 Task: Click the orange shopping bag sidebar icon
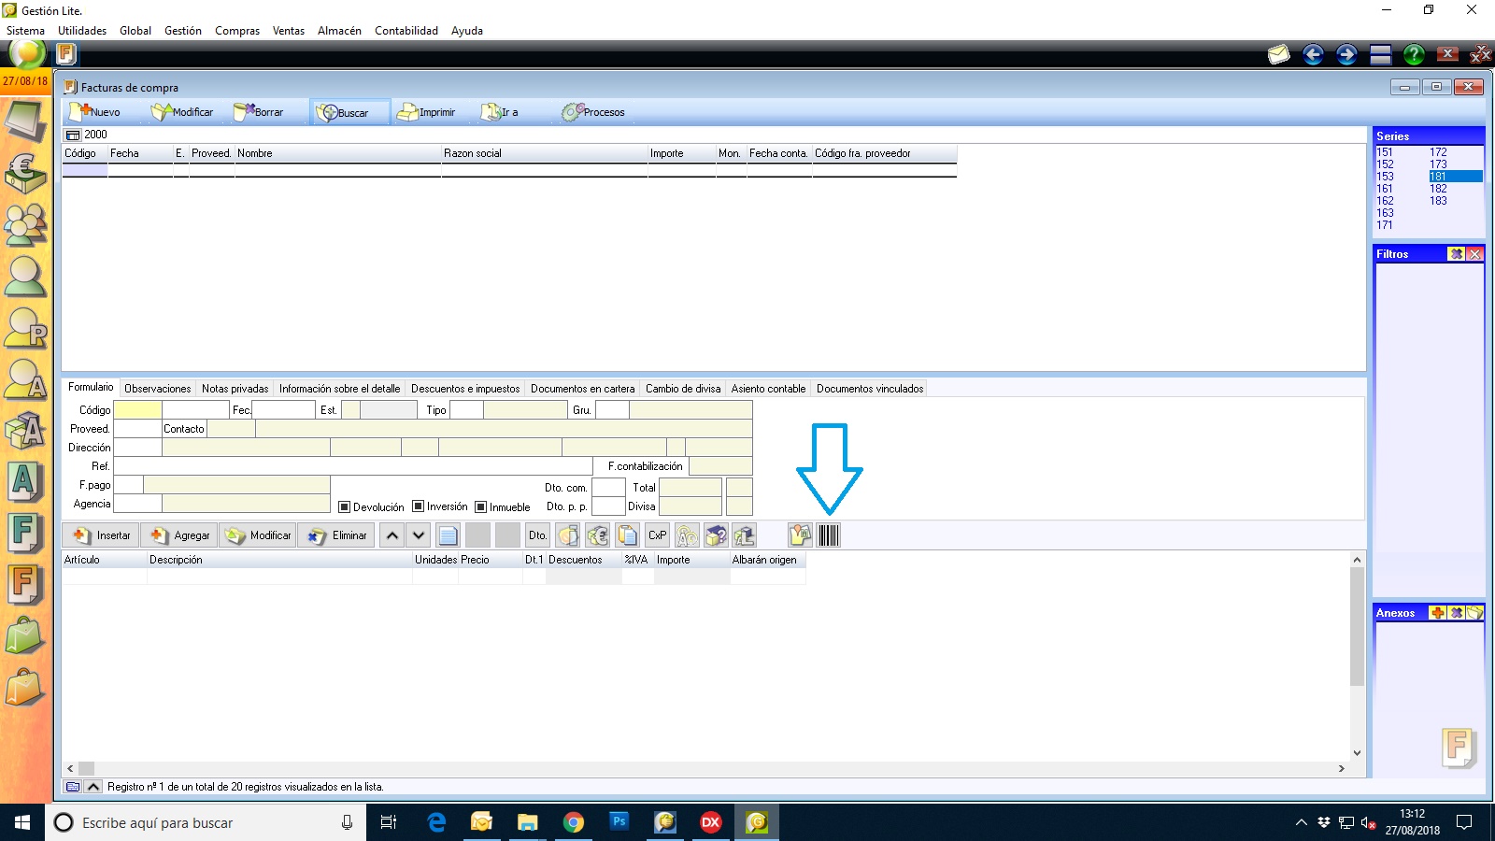(x=25, y=689)
